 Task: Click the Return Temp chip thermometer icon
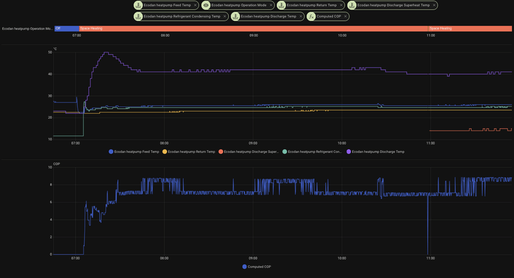(x=281, y=5)
